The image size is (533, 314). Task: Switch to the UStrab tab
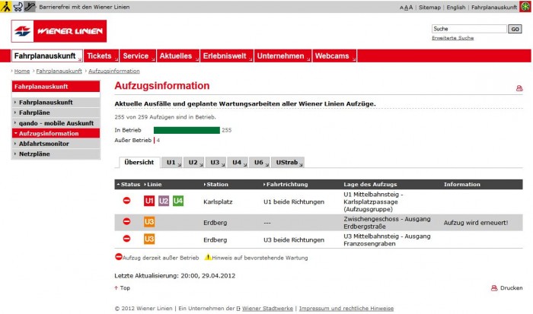pos(288,163)
